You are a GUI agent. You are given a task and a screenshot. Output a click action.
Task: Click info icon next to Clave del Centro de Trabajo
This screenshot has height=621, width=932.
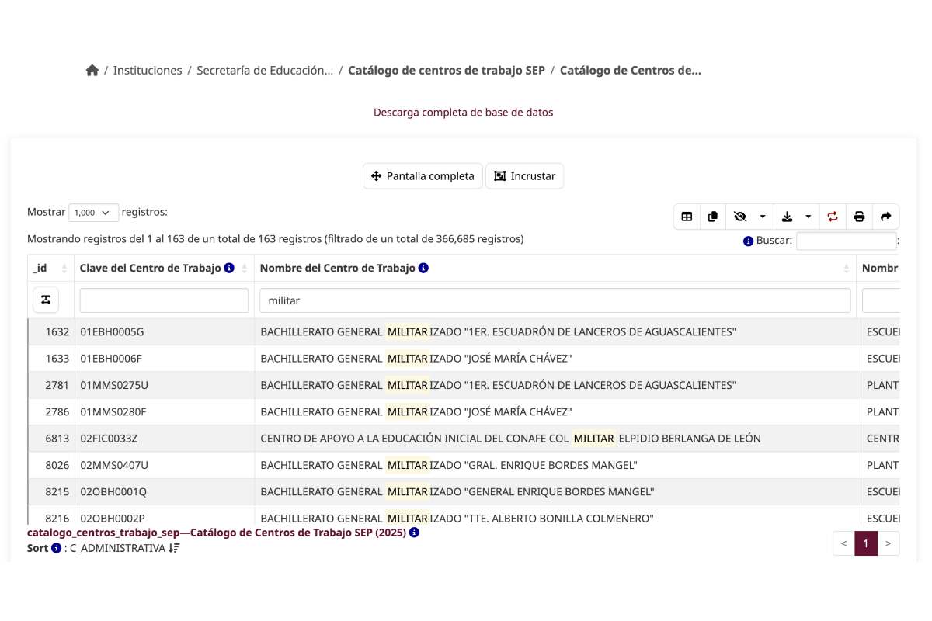click(229, 269)
